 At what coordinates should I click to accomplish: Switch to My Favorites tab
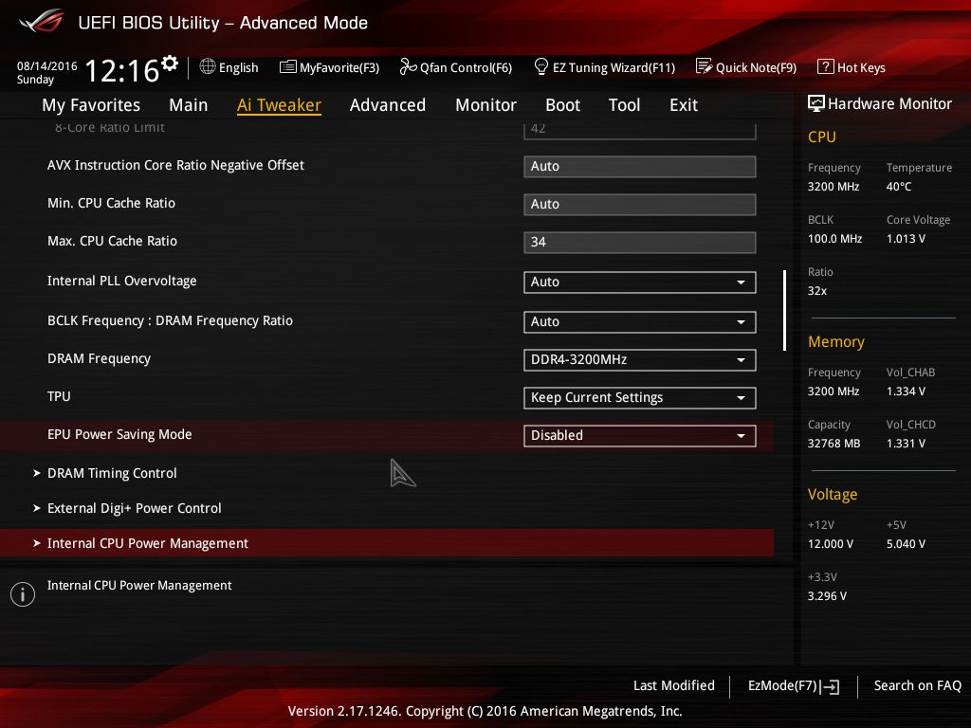pyautogui.click(x=91, y=105)
